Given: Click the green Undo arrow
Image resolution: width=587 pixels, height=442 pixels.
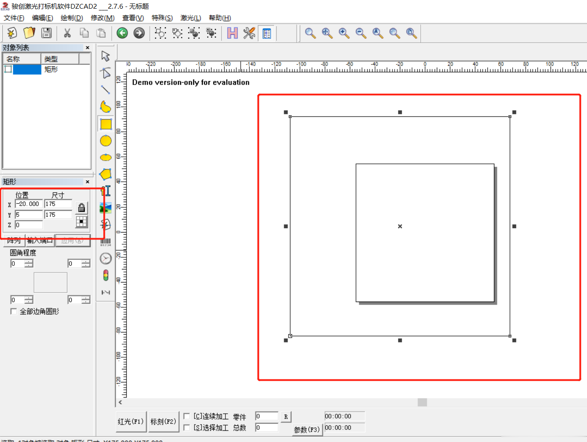Looking at the screenshot, I should [122, 33].
